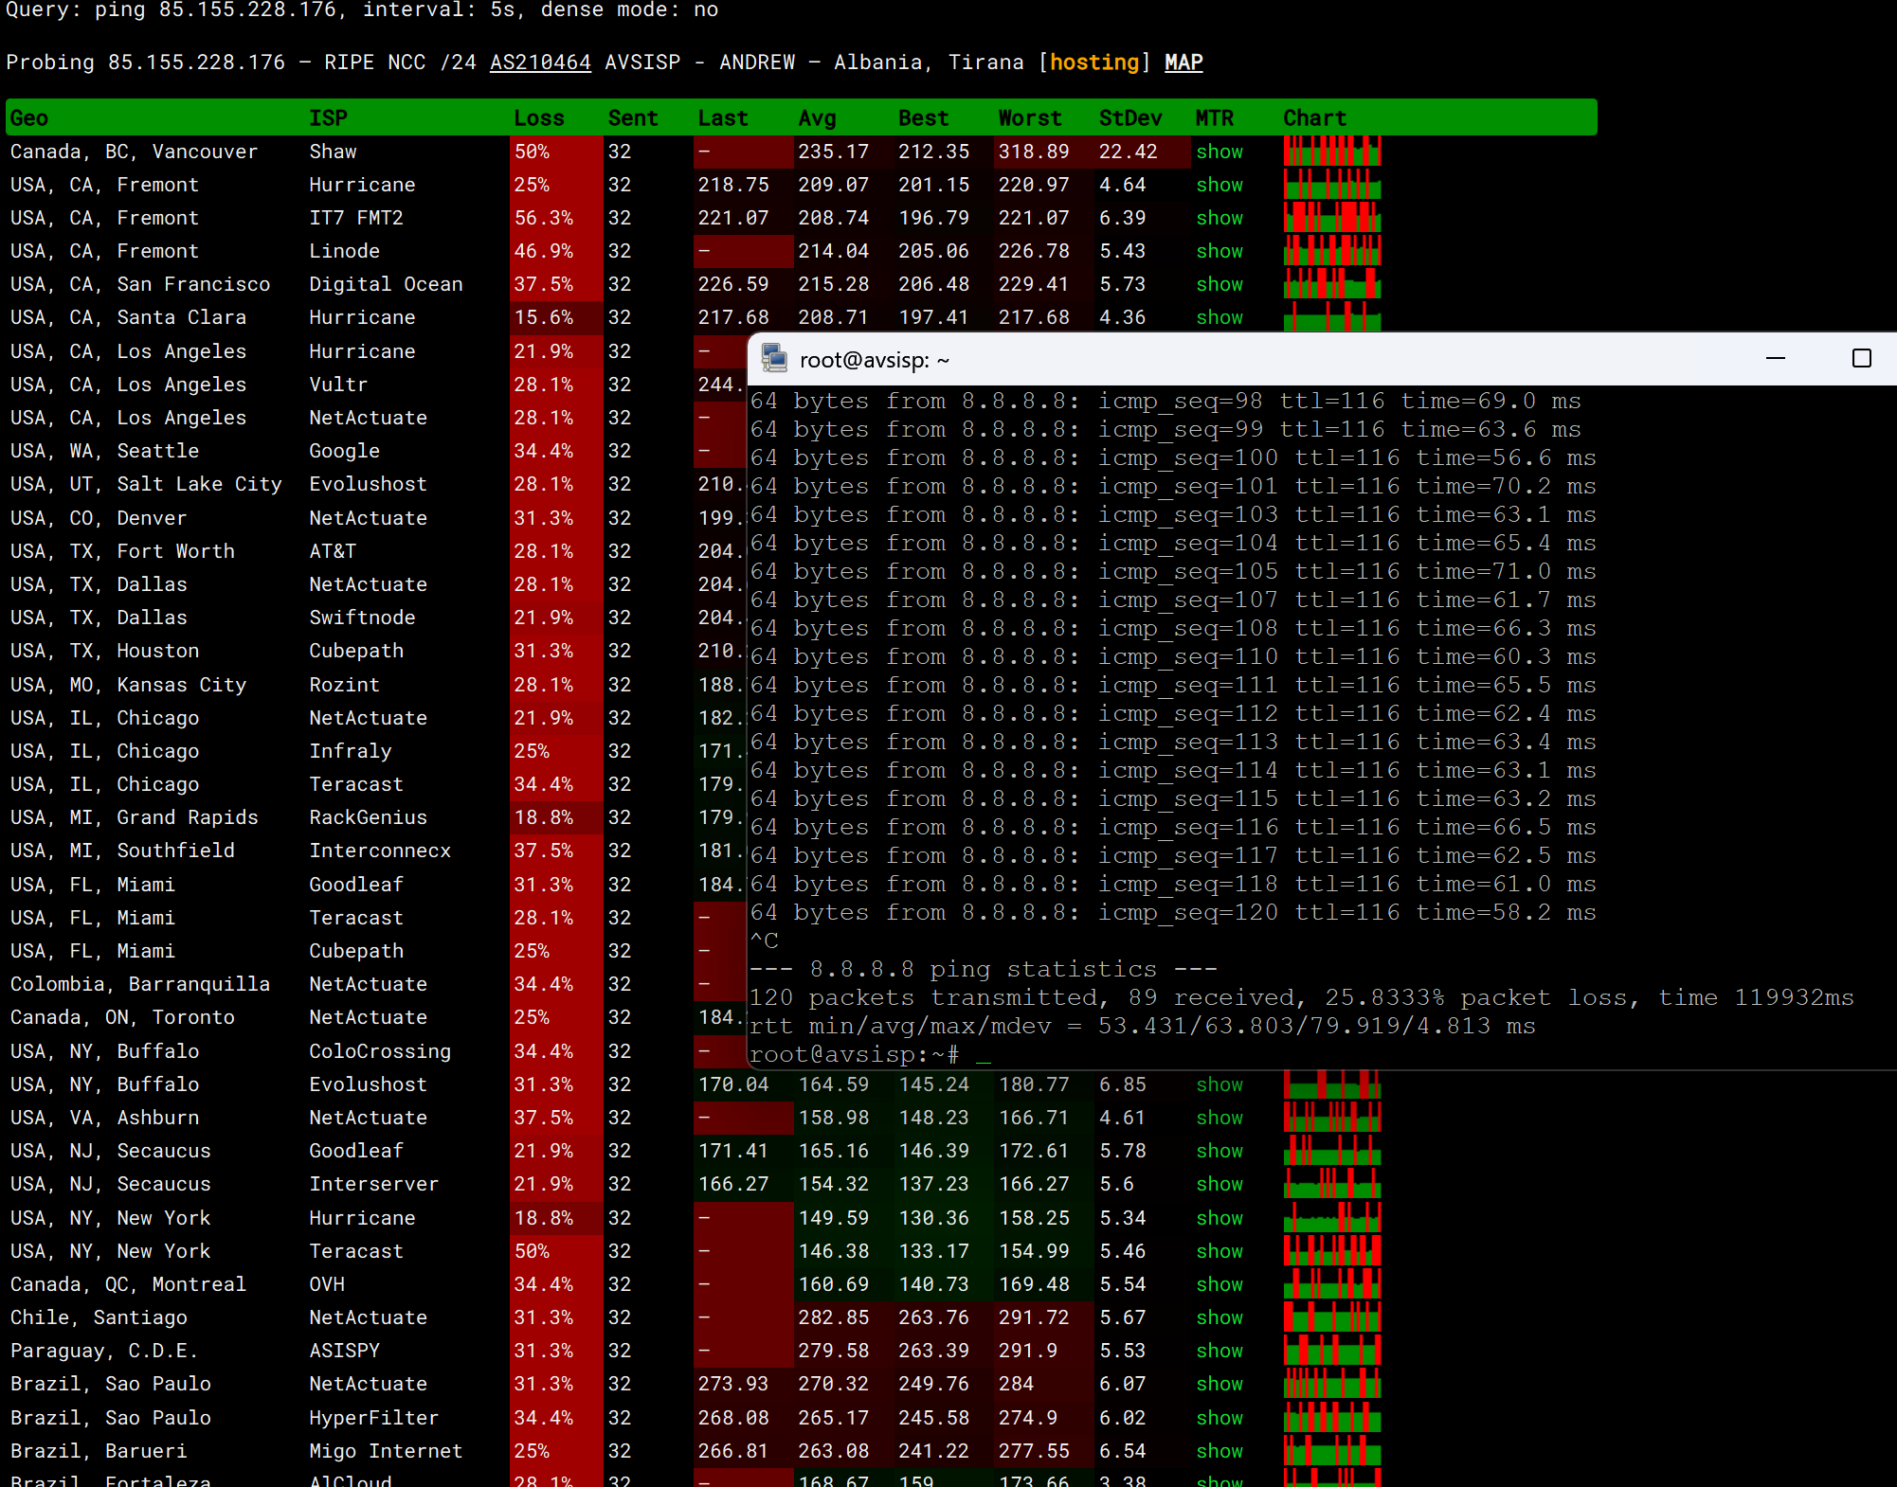Maximize the root@avsisp terminal window
Viewport: 1897px width, 1487px height.
tap(1861, 359)
